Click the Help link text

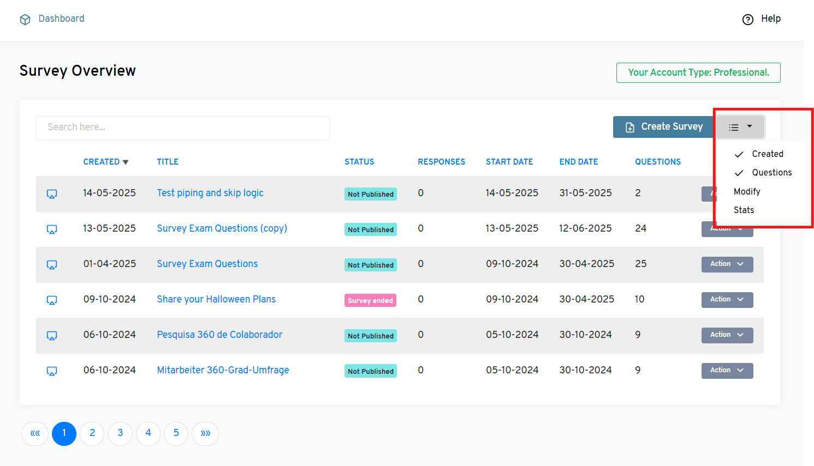coord(771,19)
